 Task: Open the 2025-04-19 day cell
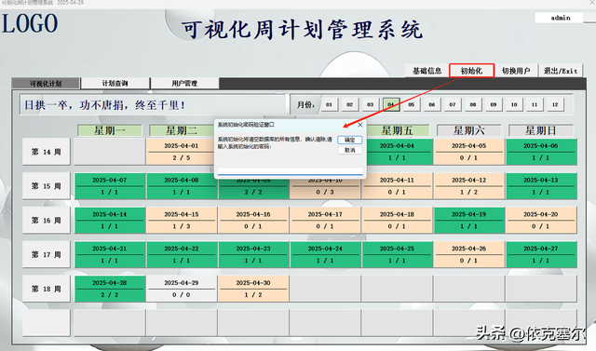pyautogui.click(x=468, y=220)
